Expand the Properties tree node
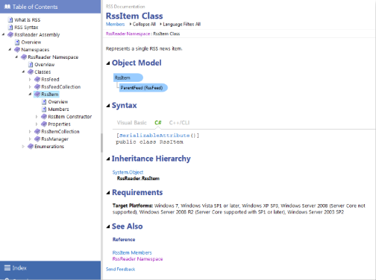376x280 pixels. 37,124
